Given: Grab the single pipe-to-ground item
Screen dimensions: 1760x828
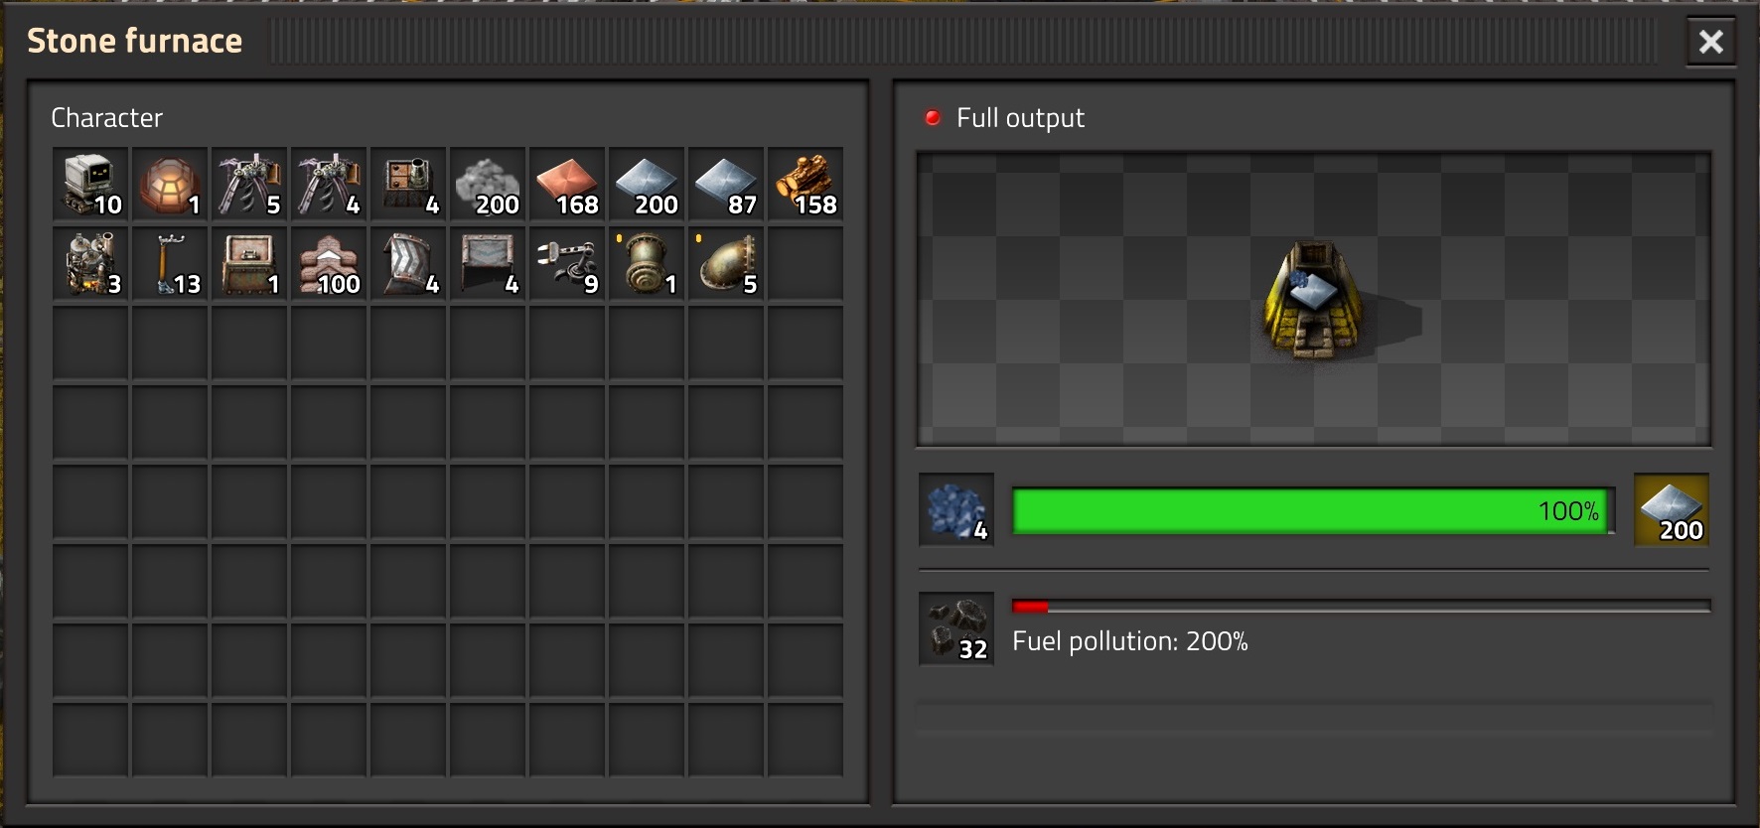Looking at the screenshot, I should [647, 264].
